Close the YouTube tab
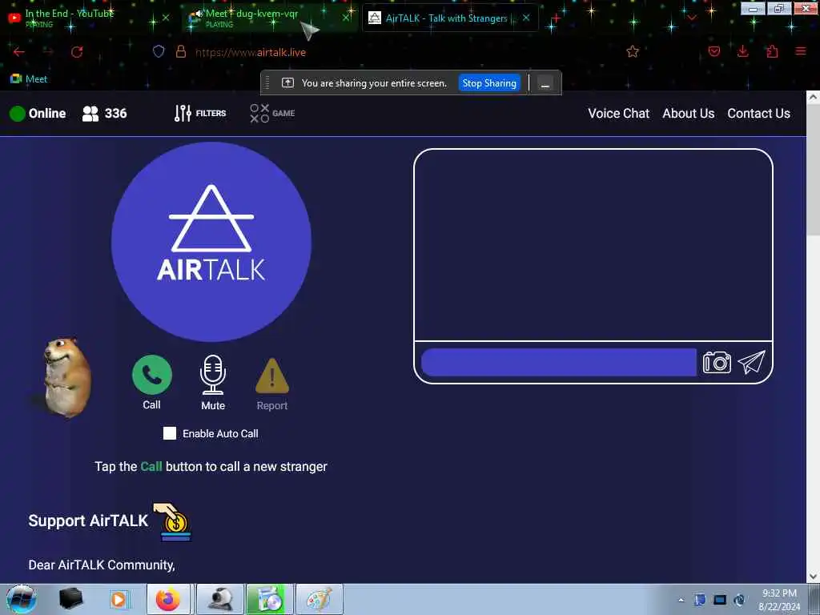 click(165, 18)
